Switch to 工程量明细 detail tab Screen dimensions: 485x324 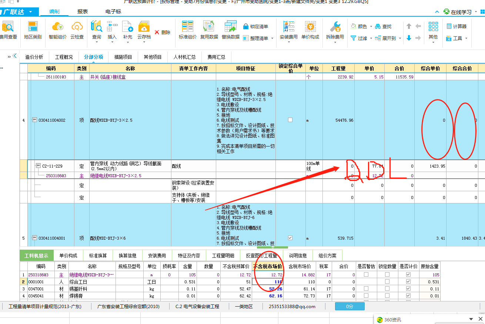[x=223, y=256]
